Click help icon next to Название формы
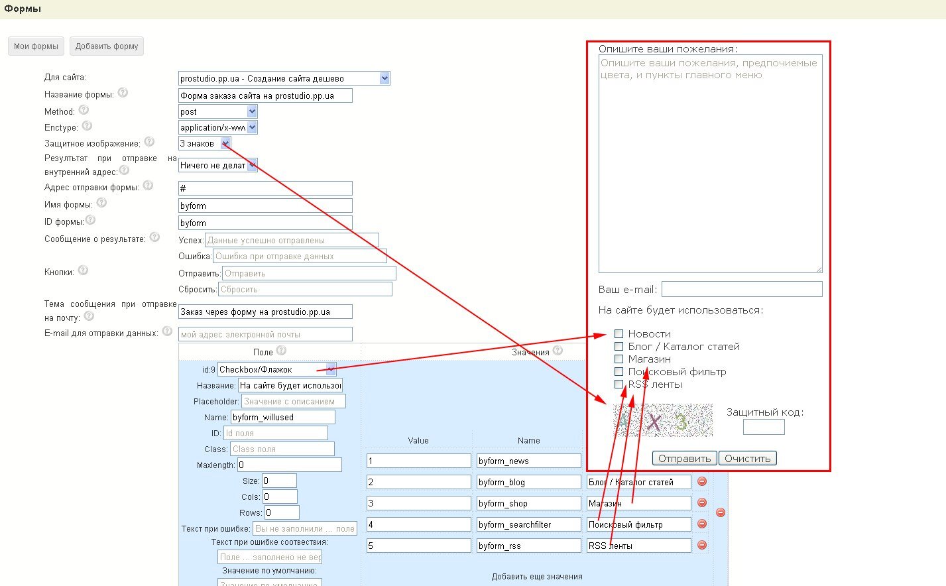946x586 pixels. pyautogui.click(x=123, y=93)
